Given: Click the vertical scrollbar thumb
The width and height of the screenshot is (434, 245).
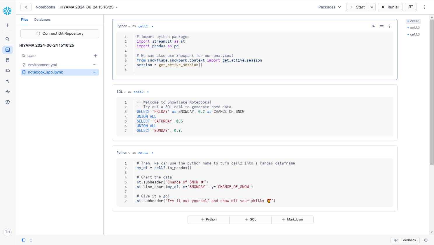Looking at the screenshot, I should [x=432, y=92].
